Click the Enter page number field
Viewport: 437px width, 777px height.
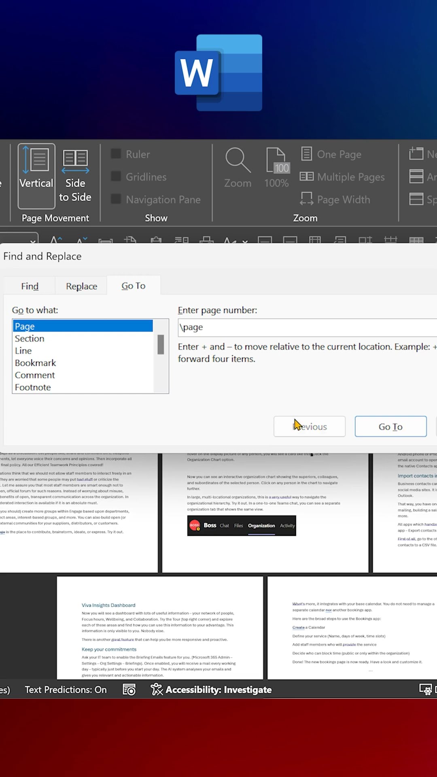(308, 327)
